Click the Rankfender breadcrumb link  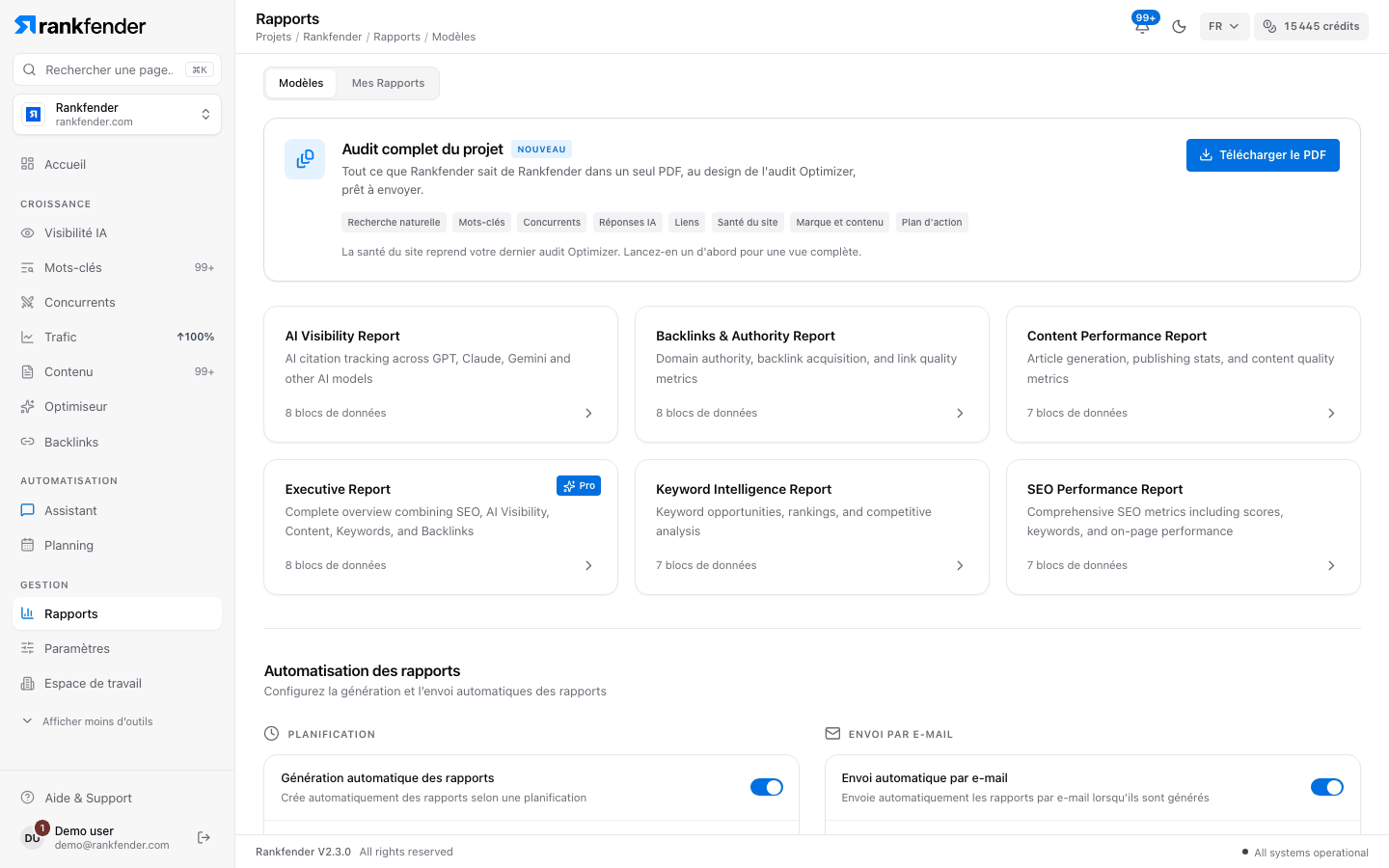point(333,37)
